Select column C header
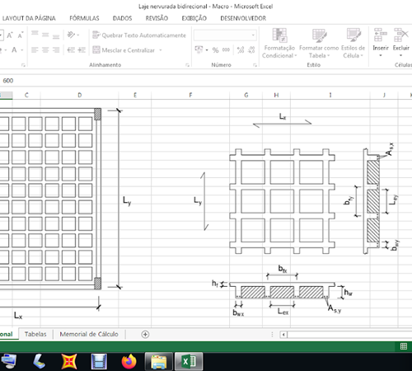This screenshot has height=371, width=412. tap(26, 95)
